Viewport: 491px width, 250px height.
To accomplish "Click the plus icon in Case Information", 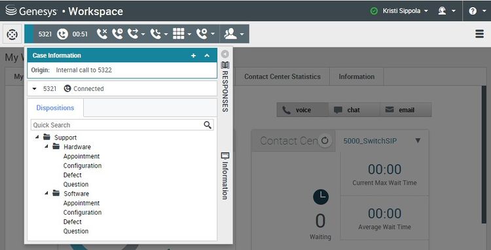I will 194,56.
